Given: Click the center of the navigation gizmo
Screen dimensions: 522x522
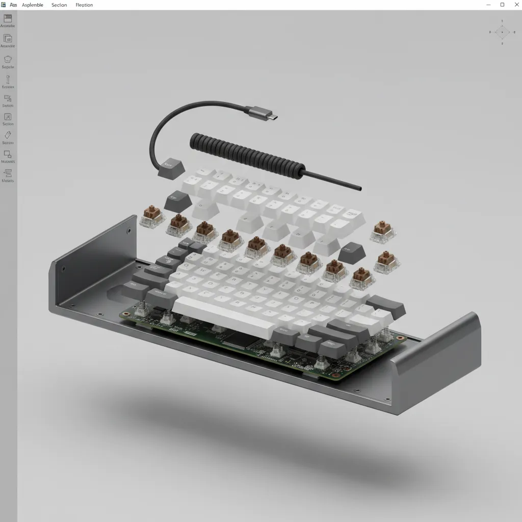Looking at the screenshot, I should tap(502, 32).
